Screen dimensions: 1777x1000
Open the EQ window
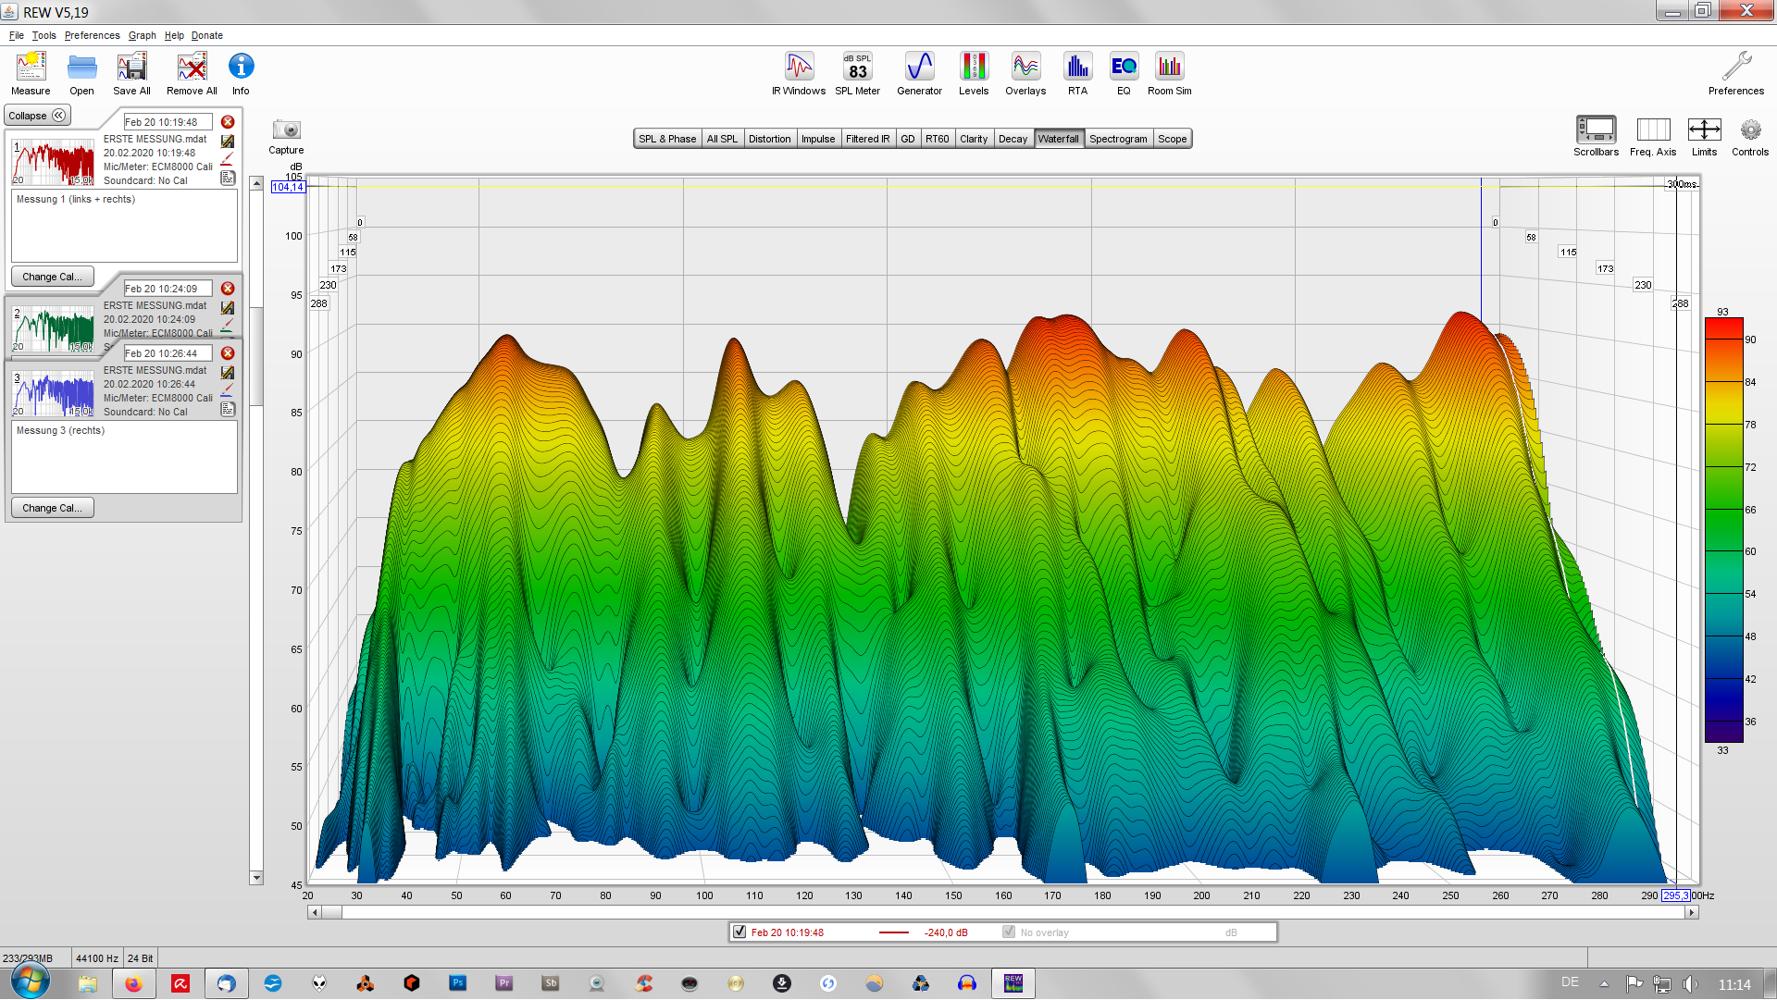pyautogui.click(x=1124, y=68)
